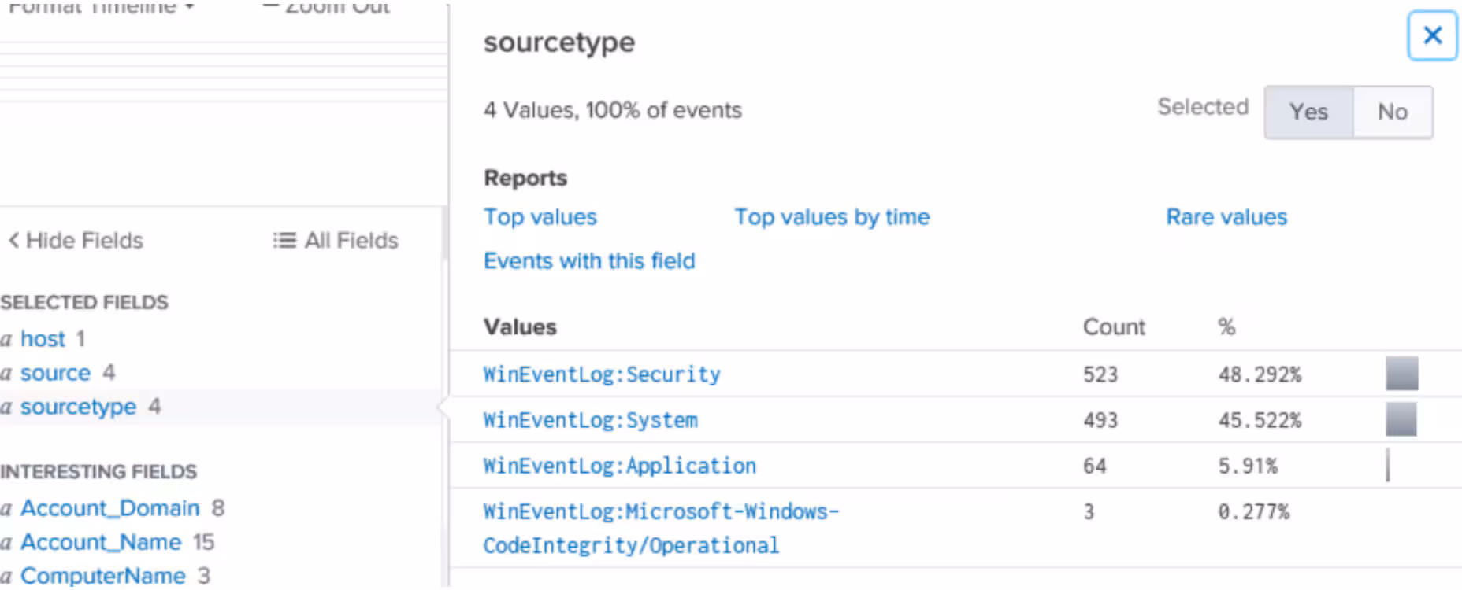Click the Values column header
The image size is (1462, 590).
point(520,327)
